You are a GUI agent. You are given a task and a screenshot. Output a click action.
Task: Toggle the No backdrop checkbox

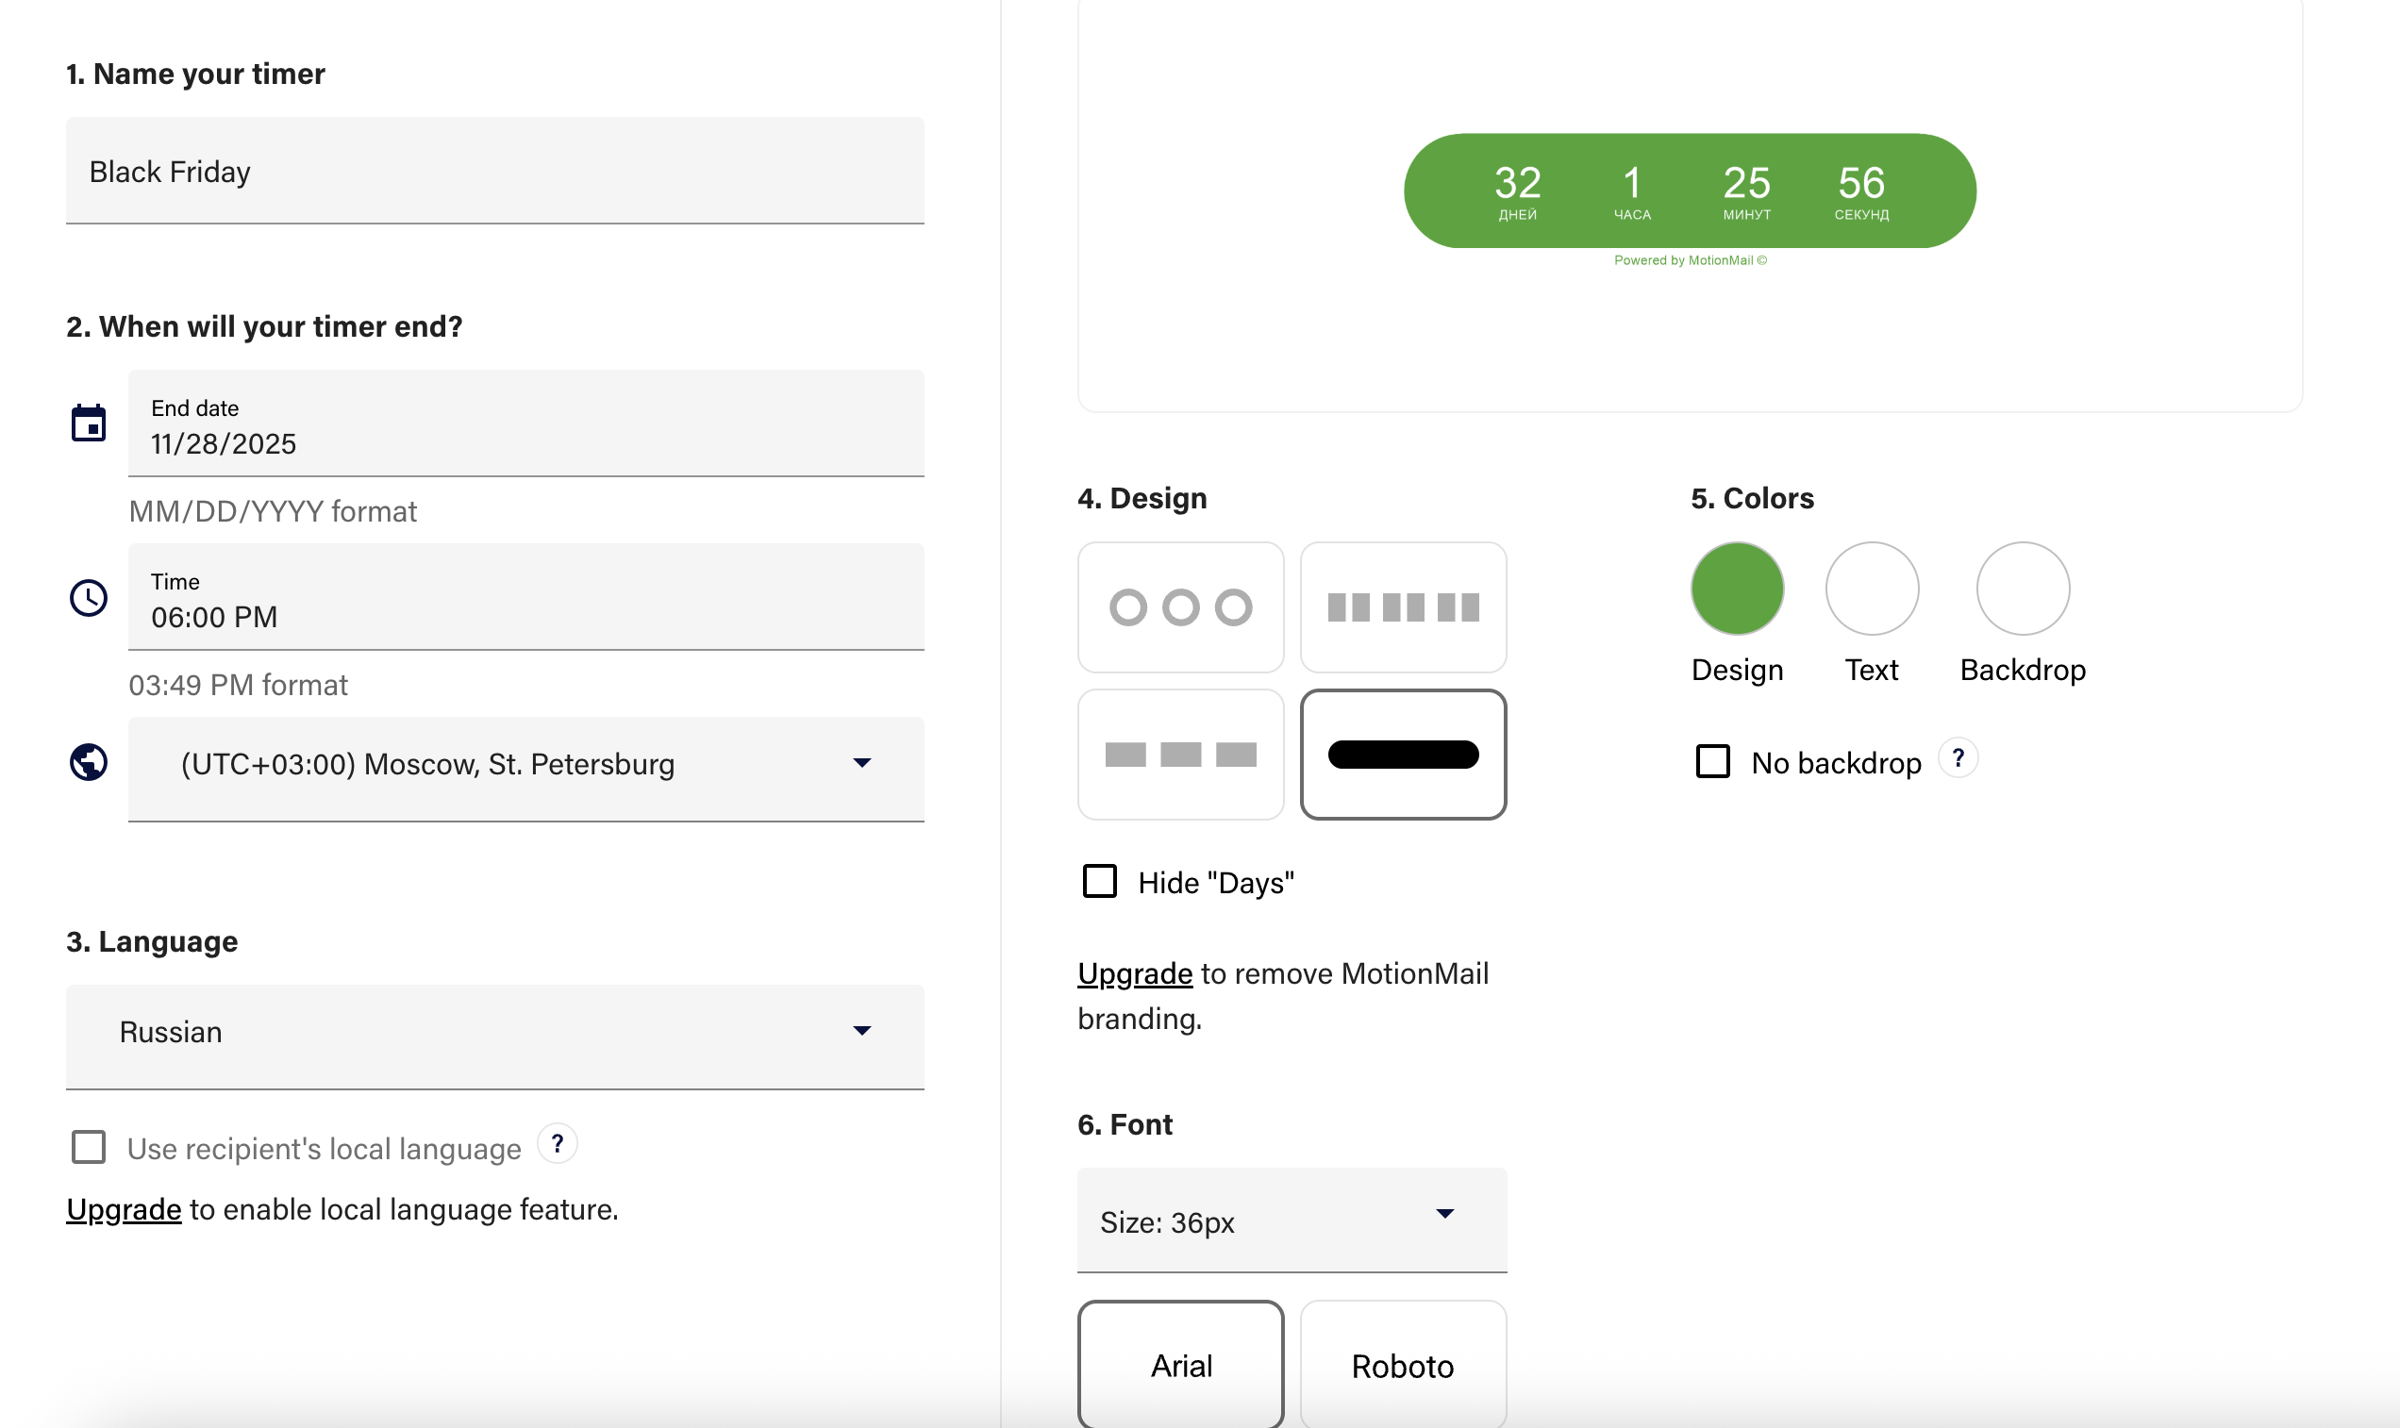1713,762
